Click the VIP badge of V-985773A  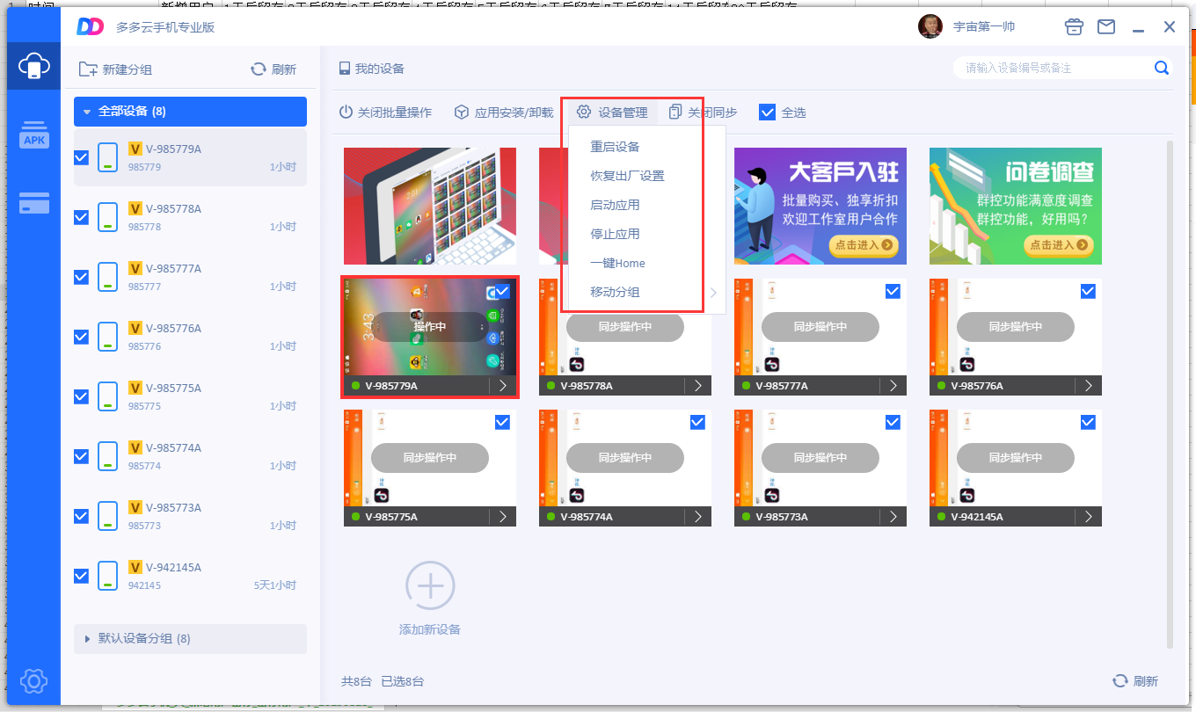point(135,508)
